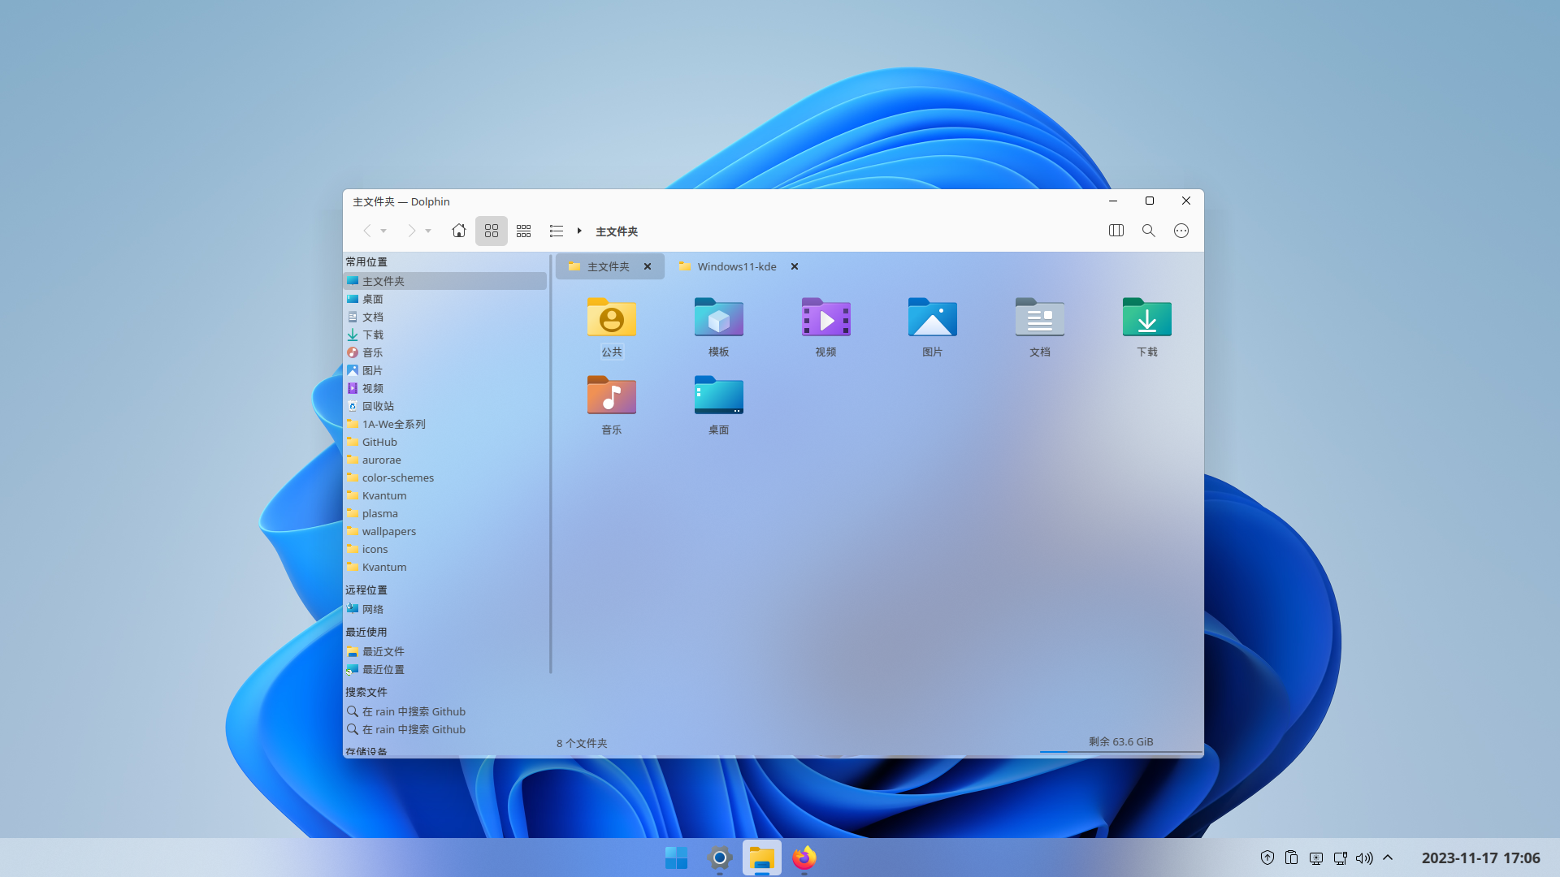
Task: Open the network tray icon
Action: tap(1340, 858)
